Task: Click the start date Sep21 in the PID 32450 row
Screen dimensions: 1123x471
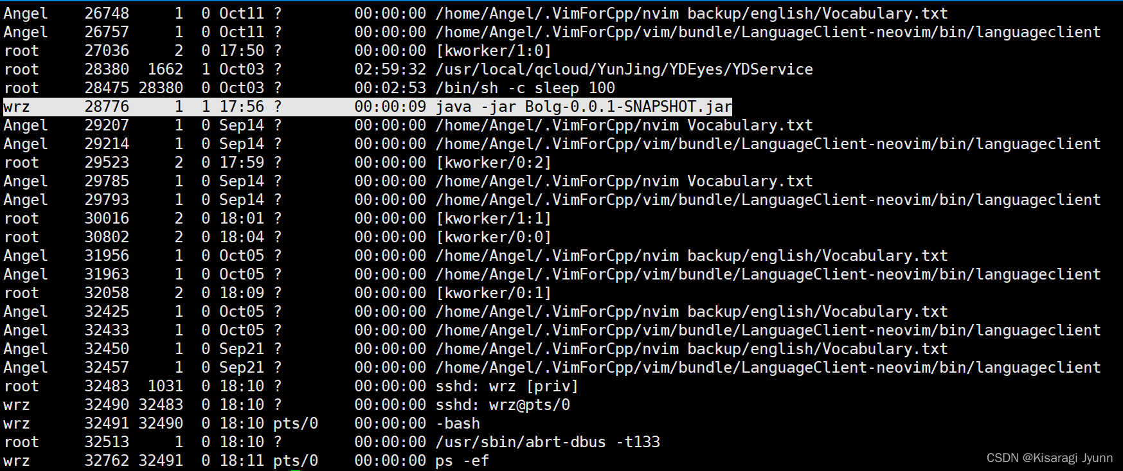Action: (242, 349)
